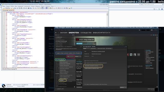Click in the blue-outlined launch options text field
Viewport: 164px width, 92px height.
click(x=69, y=53)
